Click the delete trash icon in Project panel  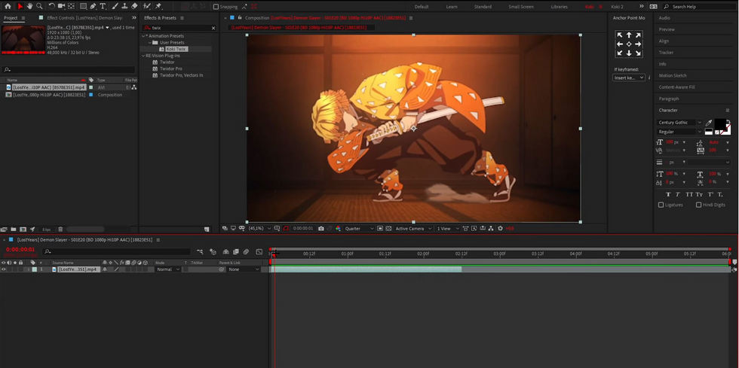pos(60,230)
